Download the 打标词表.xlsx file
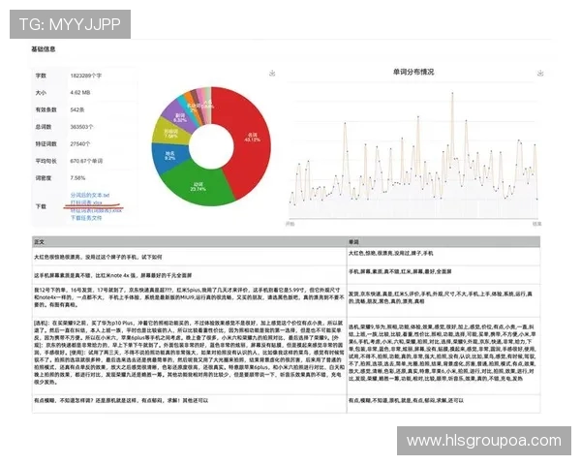This screenshot has height=465, width=581. (86, 202)
